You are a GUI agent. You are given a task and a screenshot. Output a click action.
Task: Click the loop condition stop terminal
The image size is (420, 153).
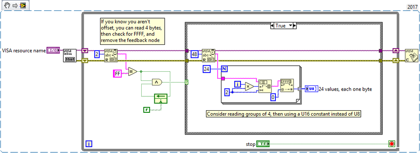point(392,144)
